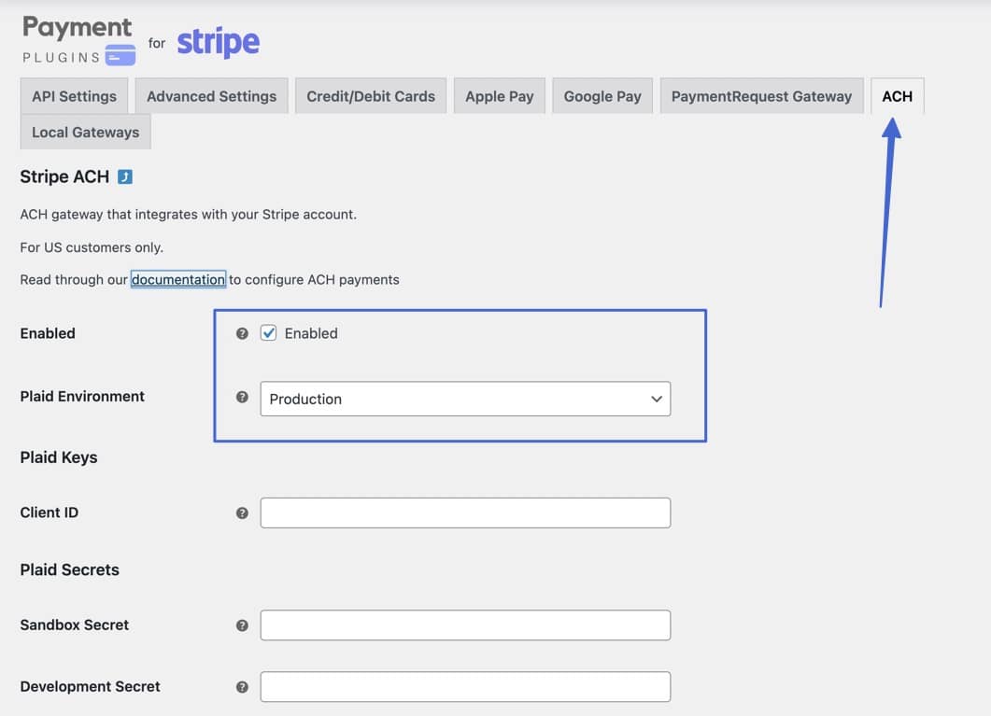Open the Advanced Settings tab

point(211,96)
